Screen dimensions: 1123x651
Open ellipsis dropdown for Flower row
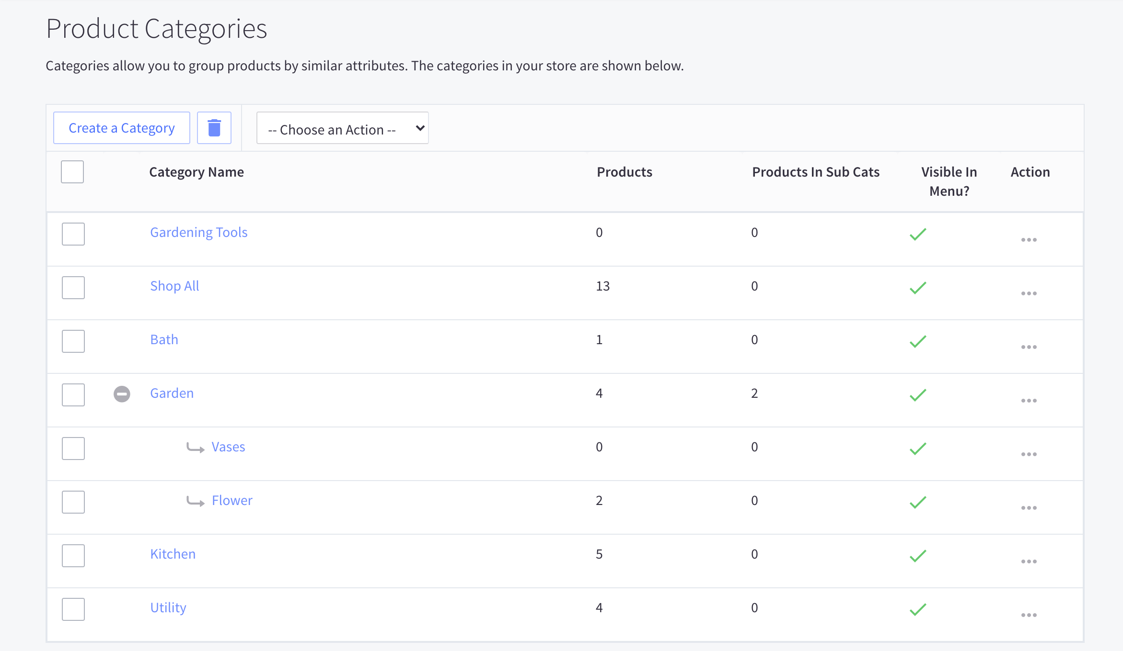[x=1029, y=507]
